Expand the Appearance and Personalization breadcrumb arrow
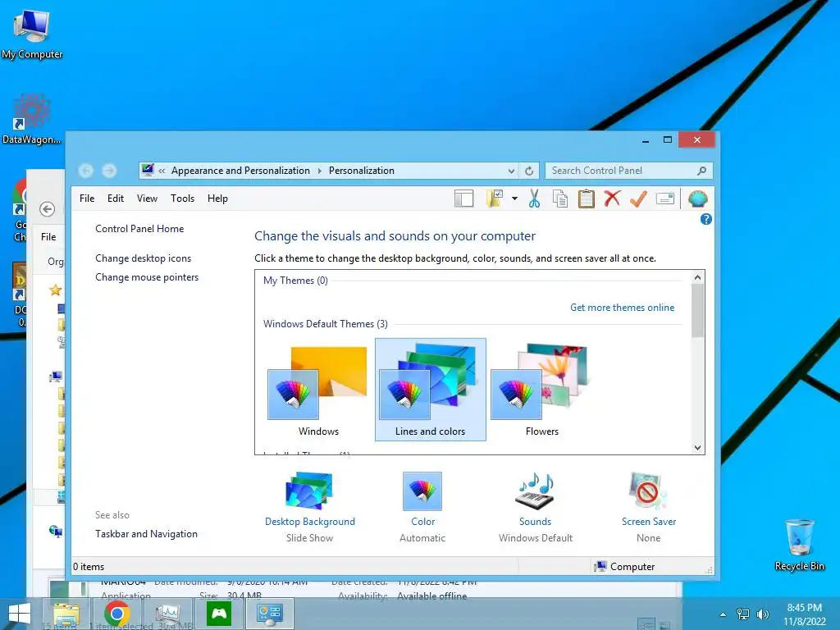 (320, 171)
